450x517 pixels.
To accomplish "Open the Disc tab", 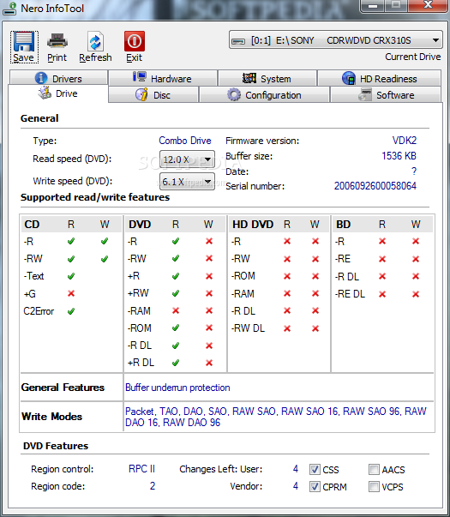I will [x=153, y=94].
